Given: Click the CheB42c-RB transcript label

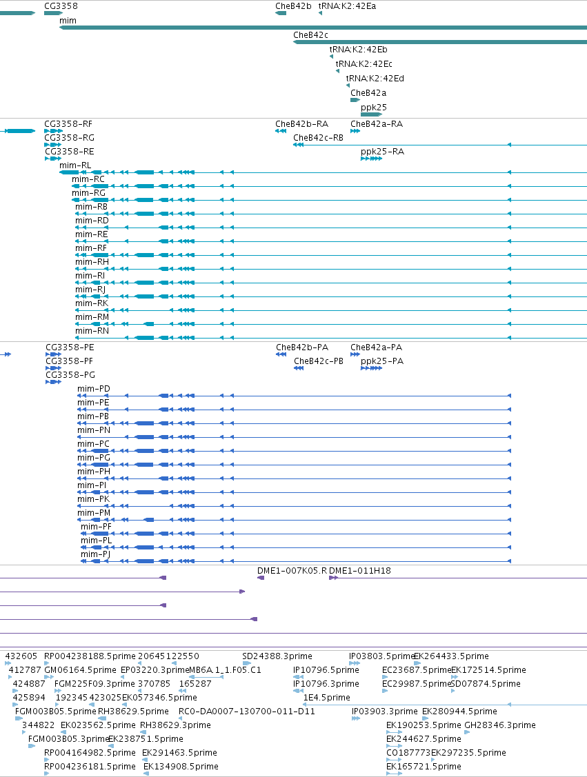Looking at the screenshot, I should click(x=318, y=137).
